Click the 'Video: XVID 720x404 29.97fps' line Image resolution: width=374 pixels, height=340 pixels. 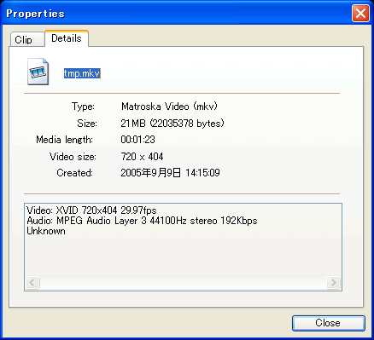tap(91, 210)
